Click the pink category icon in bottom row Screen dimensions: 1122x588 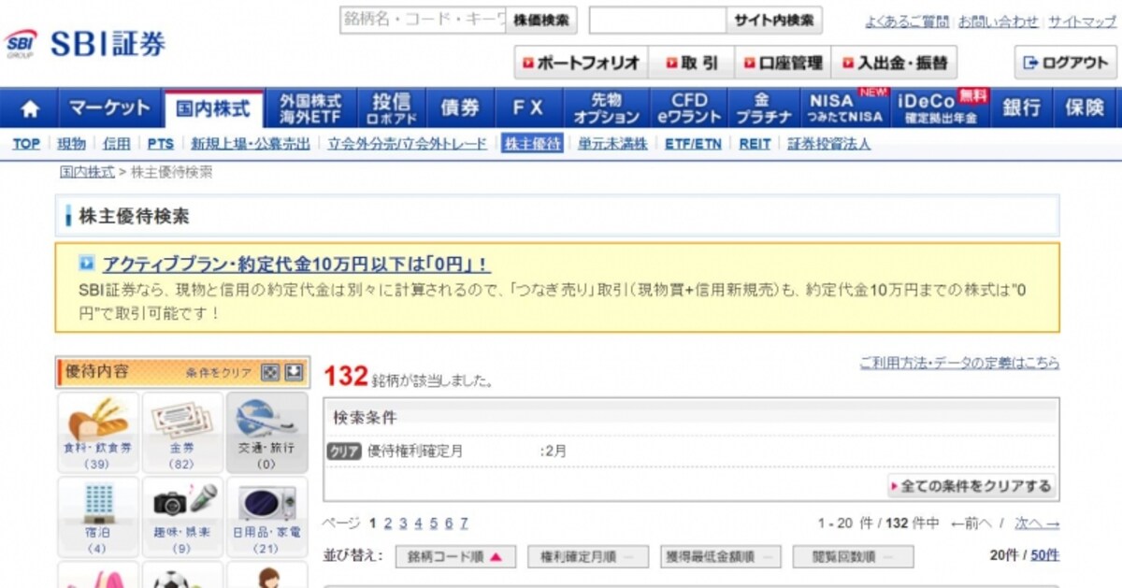pos(98,576)
